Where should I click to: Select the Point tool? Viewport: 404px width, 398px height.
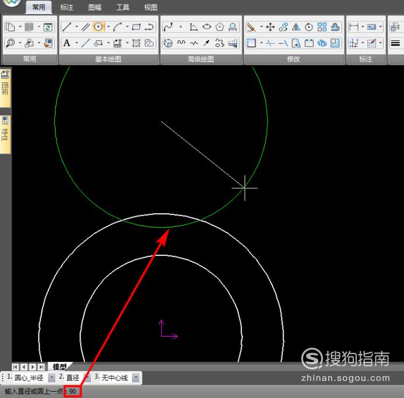click(x=181, y=27)
